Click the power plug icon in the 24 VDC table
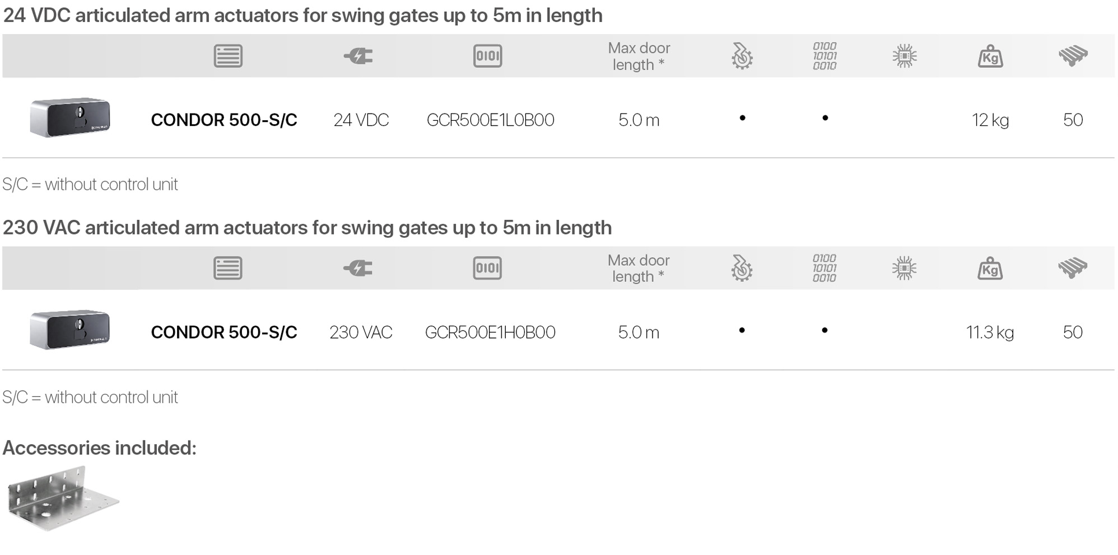 (x=358, y=56)
